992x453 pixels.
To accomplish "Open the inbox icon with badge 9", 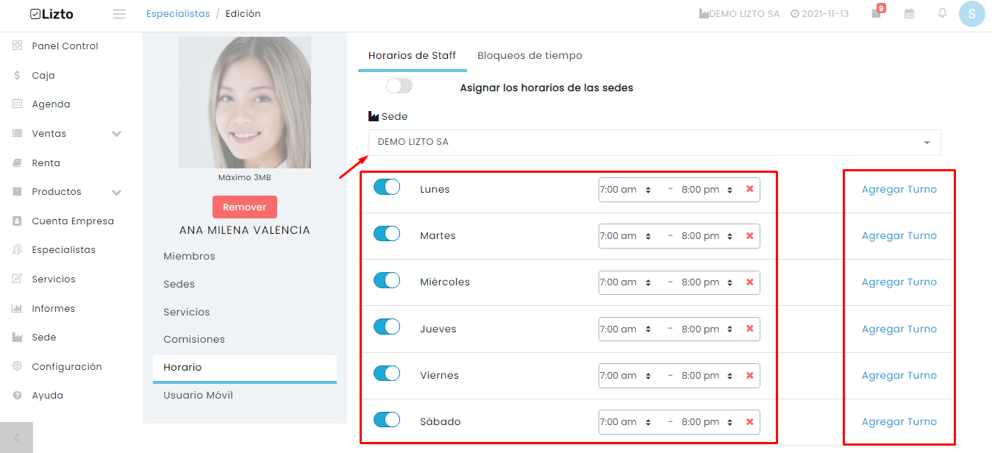I will click(x=877, y=13).
